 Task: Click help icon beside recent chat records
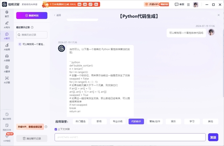click(32, 27)
